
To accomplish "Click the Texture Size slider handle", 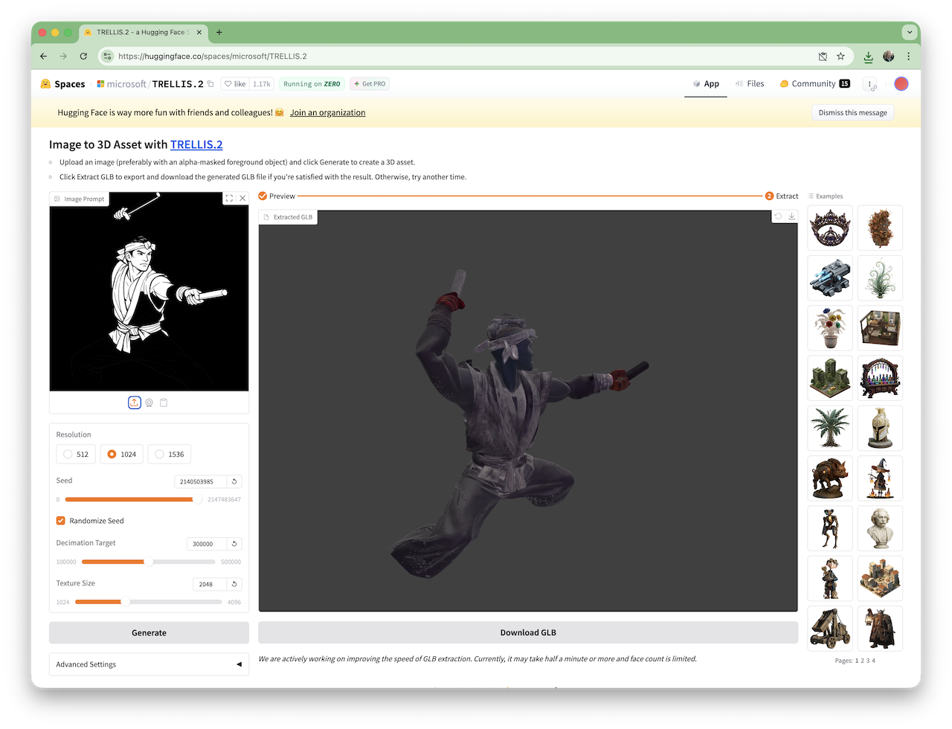I will (125, 602).
